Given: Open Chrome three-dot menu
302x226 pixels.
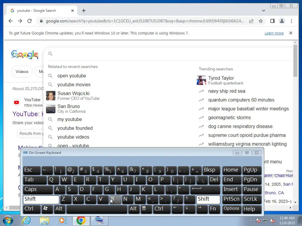Looking at the screenshot, I should tap(291, 21).
